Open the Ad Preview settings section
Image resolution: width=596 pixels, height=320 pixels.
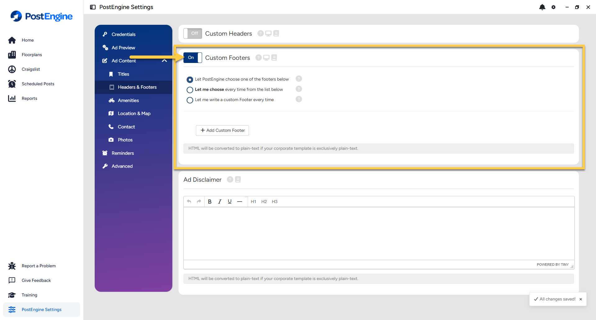pyautogui.click(x=133, y=48)
